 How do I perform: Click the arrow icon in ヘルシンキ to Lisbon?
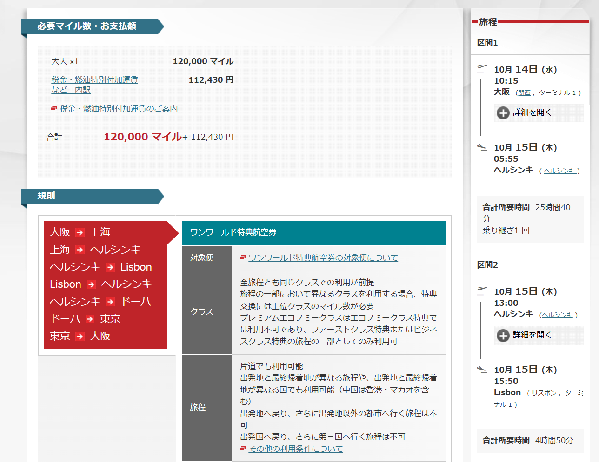tap(110, 267)
